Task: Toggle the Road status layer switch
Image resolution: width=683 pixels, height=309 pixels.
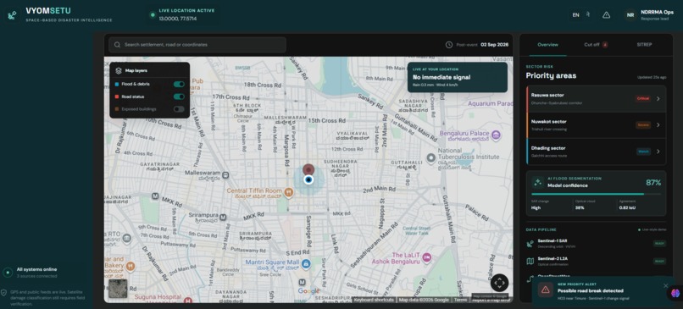Action: (x=179, y=97)
